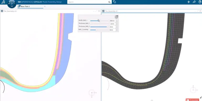Viewport: 202px width, 101px height.
Task: Click the Thickness_Belt_2 slider handle
Action: pos(108,27)
